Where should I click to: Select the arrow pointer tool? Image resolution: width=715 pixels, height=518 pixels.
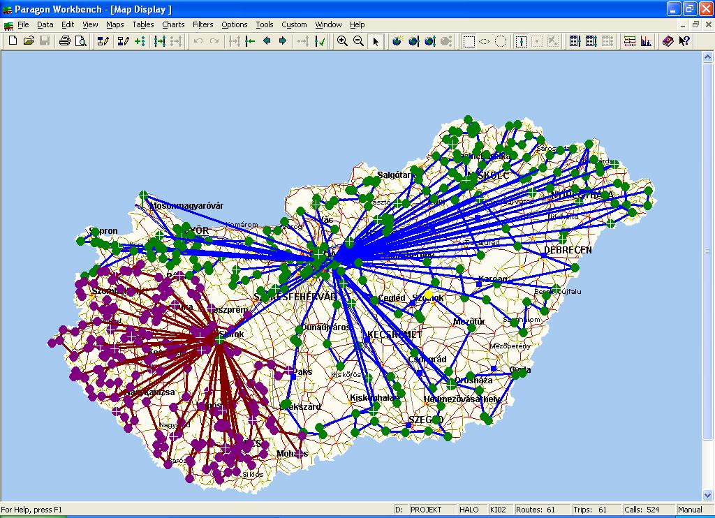(x=375, y=41)
